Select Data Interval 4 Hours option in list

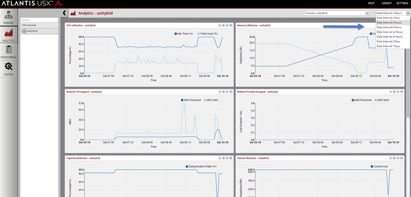(393, 22)
